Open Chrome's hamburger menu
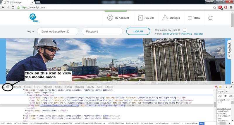Image resolution: width=234 pixels, height=125 pixels. pyautogui.click(x=230, y=7)
